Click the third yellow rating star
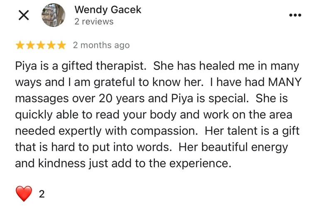 [41, 45]
